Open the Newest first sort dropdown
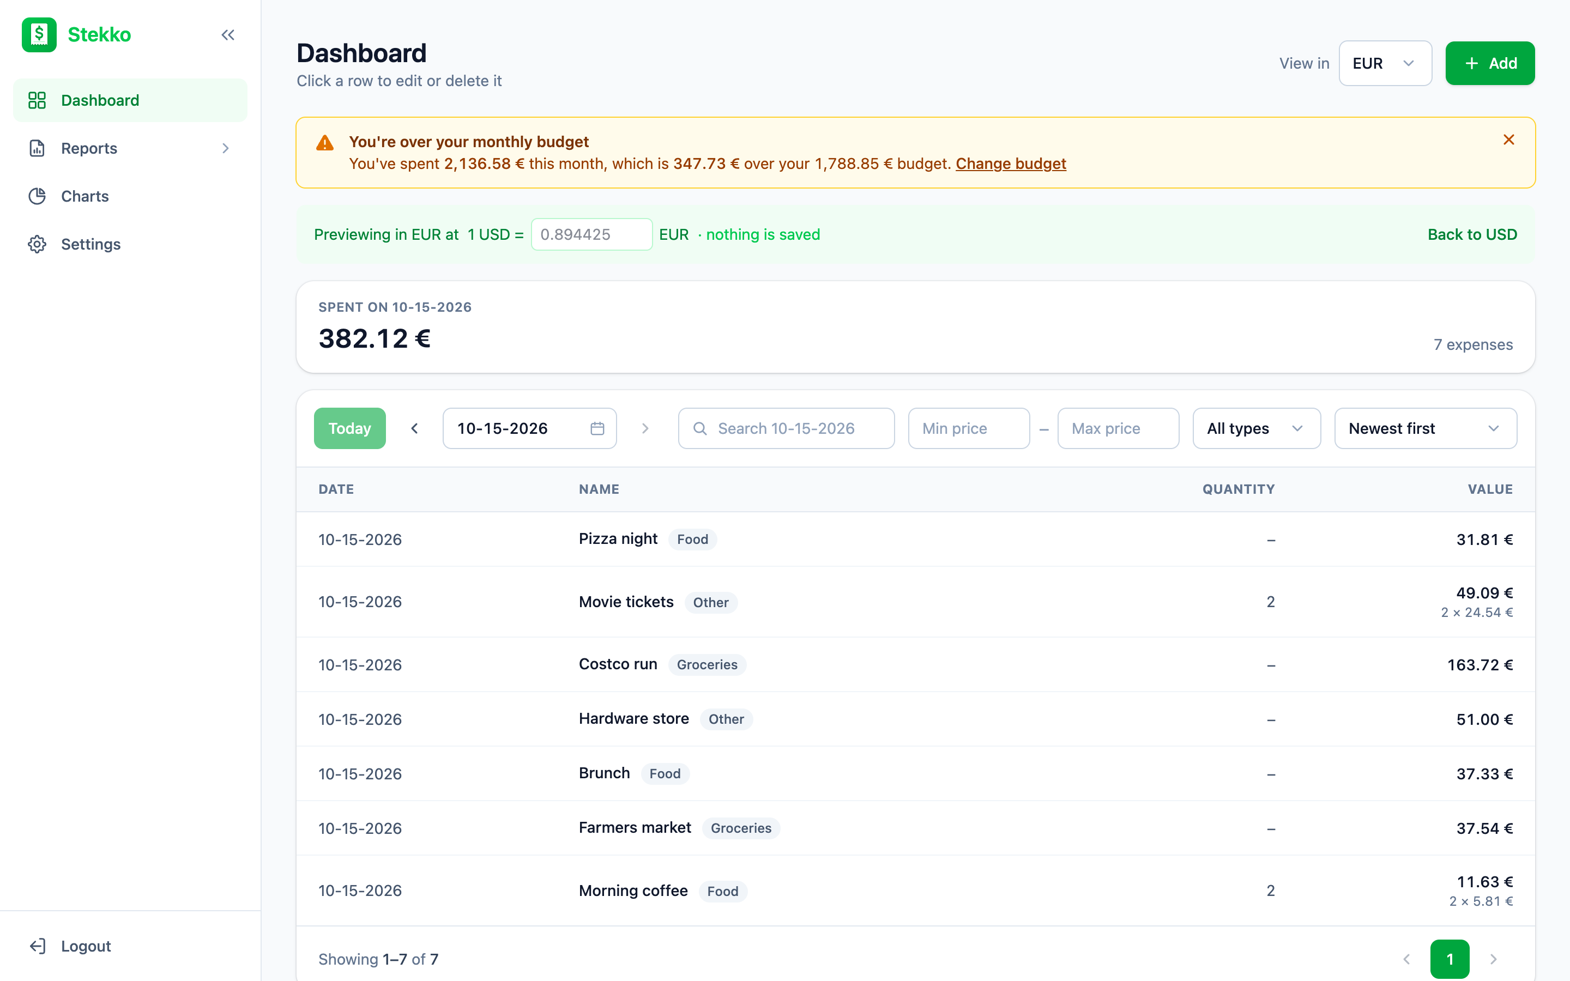The image size is (1570, 981). pyautogui.click(x=1426, y=428)
